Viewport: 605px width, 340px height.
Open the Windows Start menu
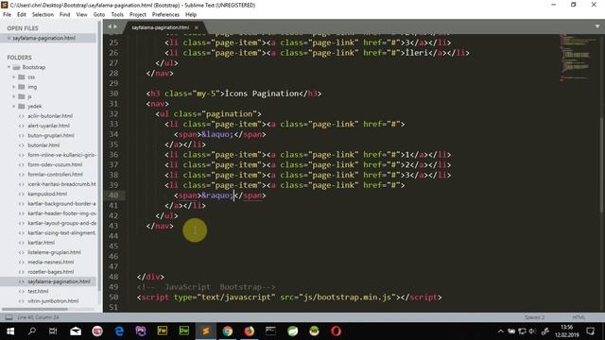click(10, 331)
